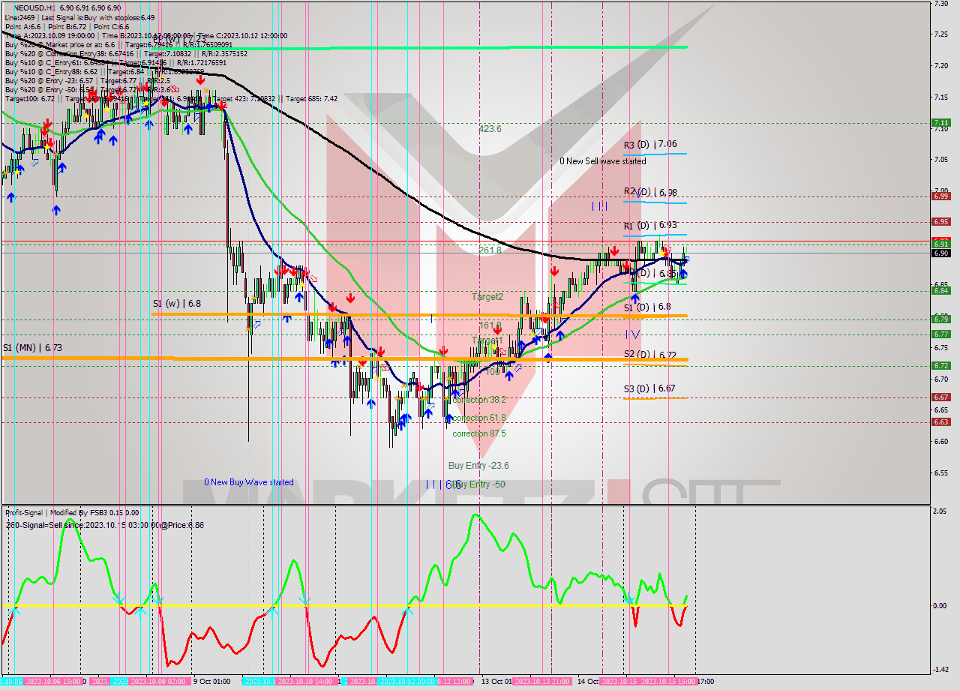Click the 'R3 (D) | 7.06' pivot label
Viewport: 960px width, 690px height.
pyautogui.click(x=650, y=144)
